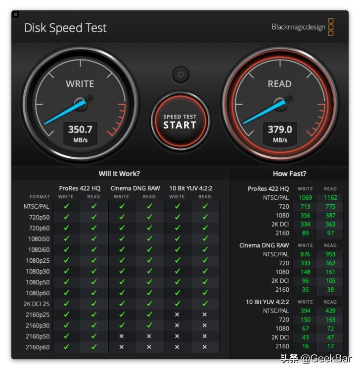Click the 10 Bit YUV 2160 read value 17

[330, 346]
